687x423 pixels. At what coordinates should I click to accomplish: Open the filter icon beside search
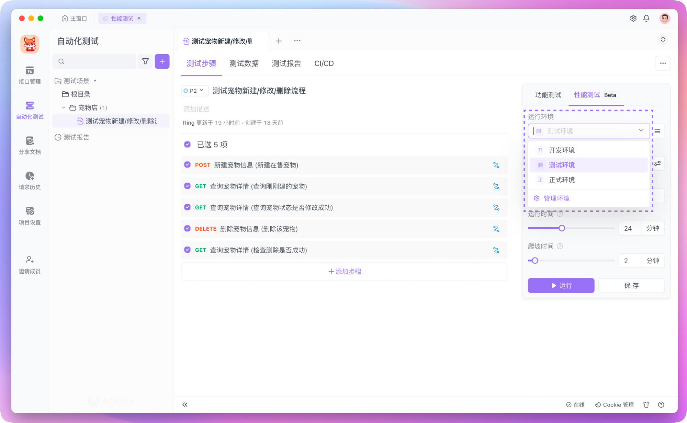145,61
